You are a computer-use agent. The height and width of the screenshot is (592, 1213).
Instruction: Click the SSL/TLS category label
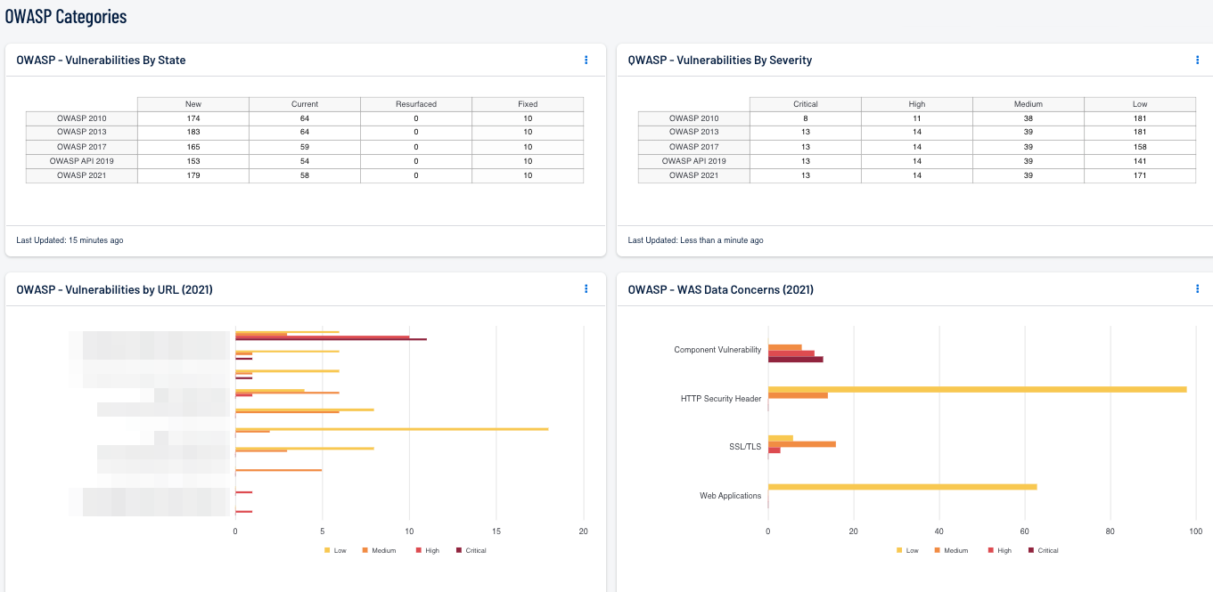pyautogui.click(x=745, y=447)
